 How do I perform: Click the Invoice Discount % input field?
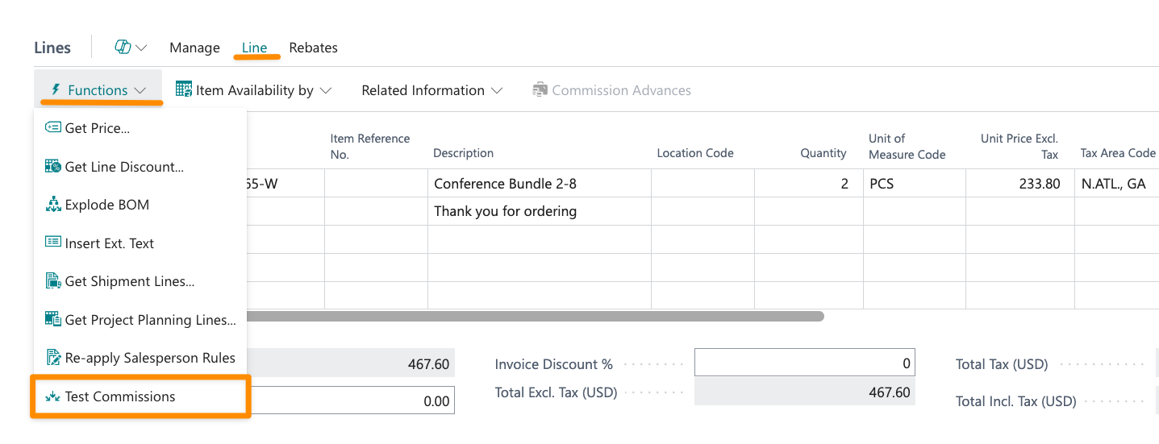[x=804, y=363]
